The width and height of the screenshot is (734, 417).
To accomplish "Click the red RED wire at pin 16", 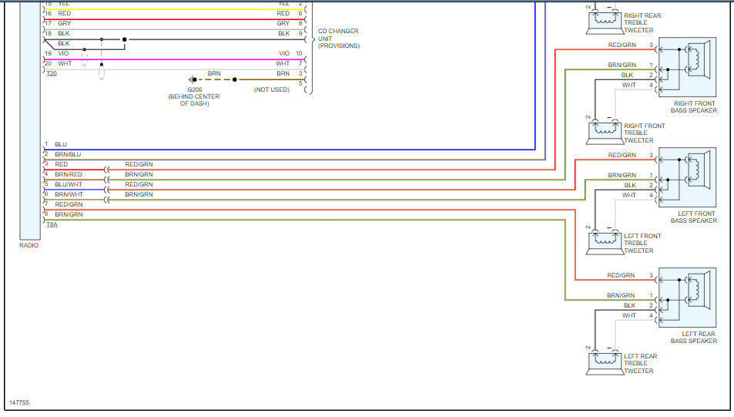I will coord(174,20).
